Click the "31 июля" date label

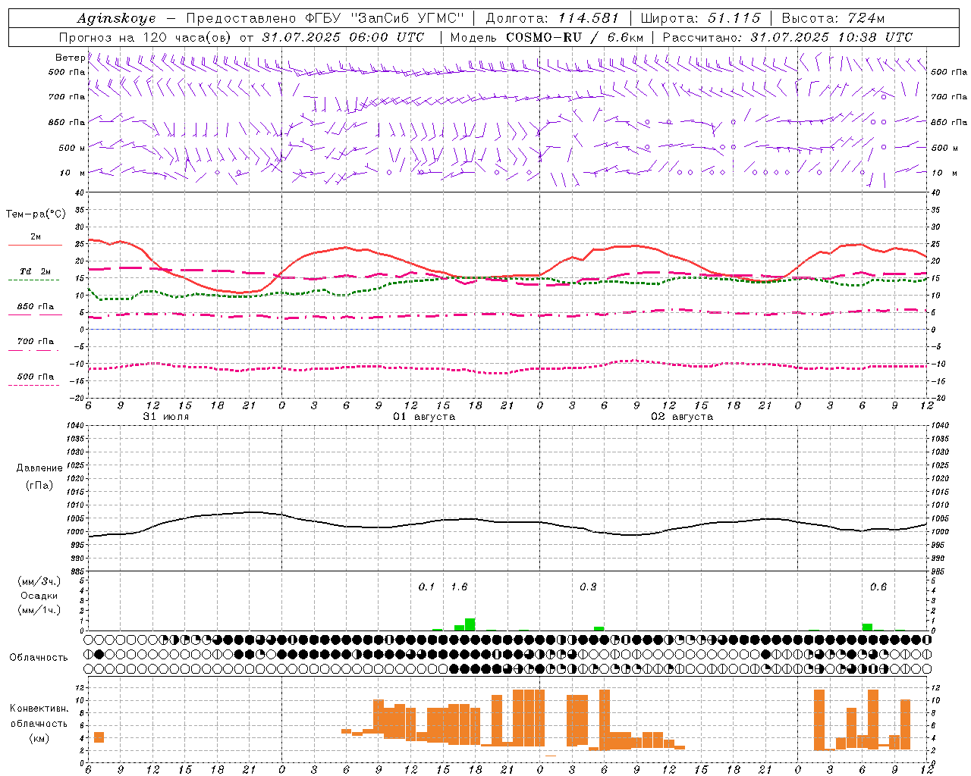click(x=166, y=417)
